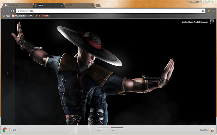Open the user profile avatar photo
Image resolution: width=217 pixels, height=135 pixels.
pos(212,22)
